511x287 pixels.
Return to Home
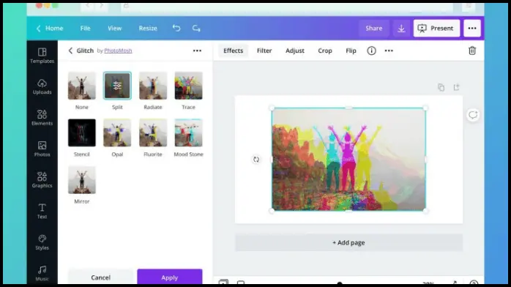tap(50, 29)
